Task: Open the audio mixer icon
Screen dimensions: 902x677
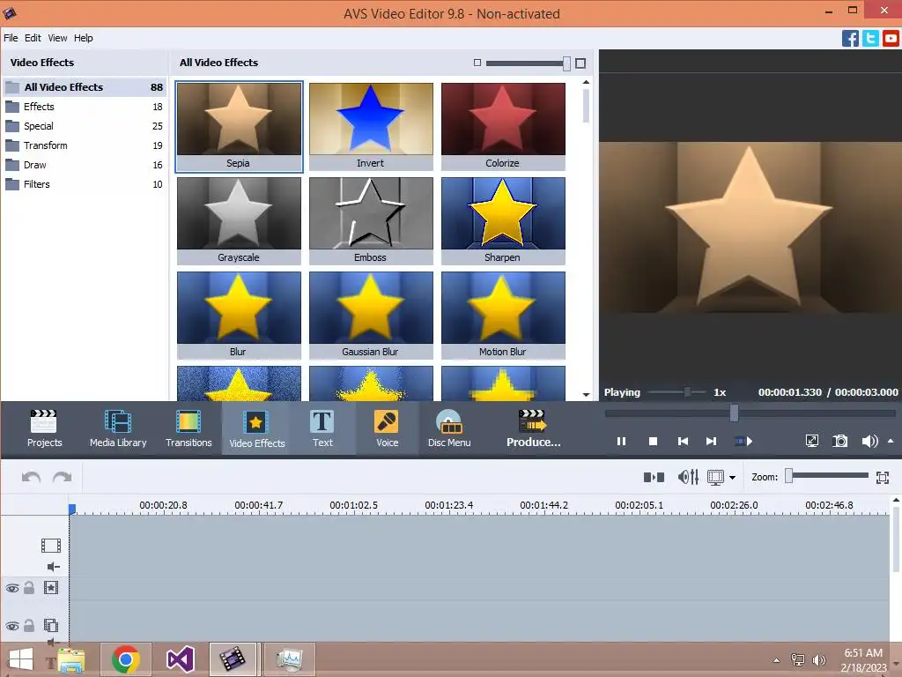Action: [x=688, y=477]
